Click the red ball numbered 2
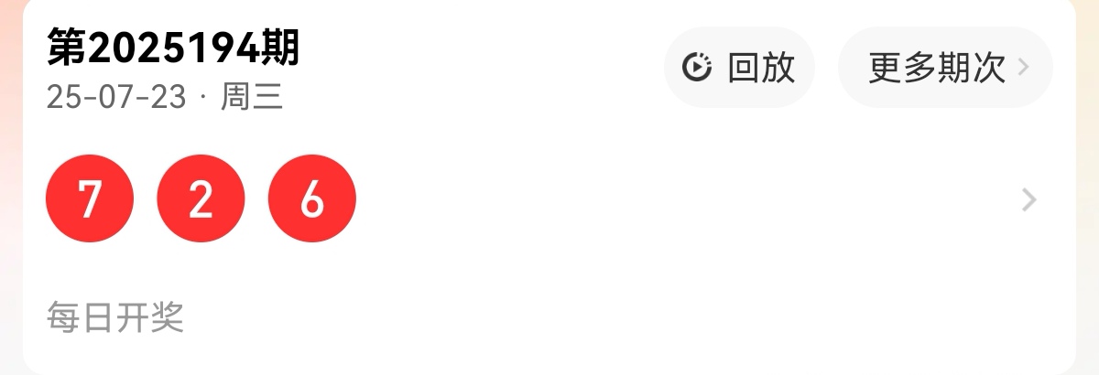The height and width of the screenshot is (375, 1099). tap(201, 199)
